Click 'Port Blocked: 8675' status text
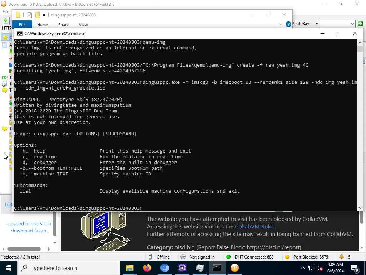Viewport: 366px width, 275px height. 311,257
